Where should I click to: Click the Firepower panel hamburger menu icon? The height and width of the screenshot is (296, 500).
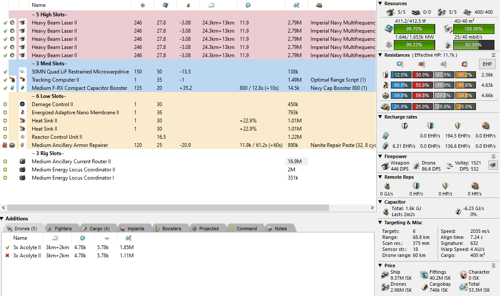pos(494,156)
